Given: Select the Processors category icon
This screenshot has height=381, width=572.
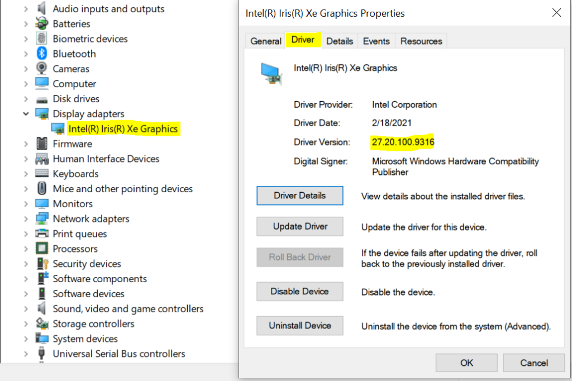Looking at the screenshot, I should (x=42, y=249).
